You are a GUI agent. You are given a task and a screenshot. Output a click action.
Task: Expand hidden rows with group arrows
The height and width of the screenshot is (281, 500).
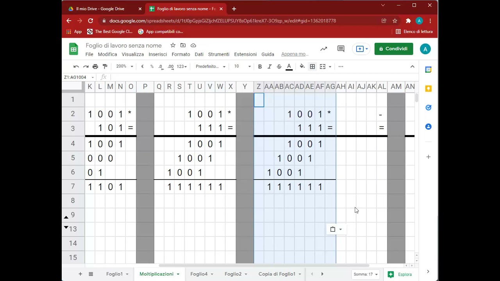[66, 222]
